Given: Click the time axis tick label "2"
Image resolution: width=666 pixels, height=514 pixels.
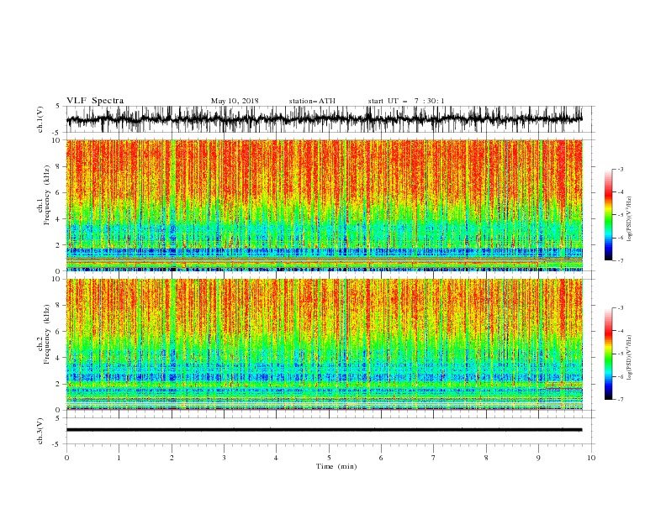Looking at the screenshot, I should [172, 458].
